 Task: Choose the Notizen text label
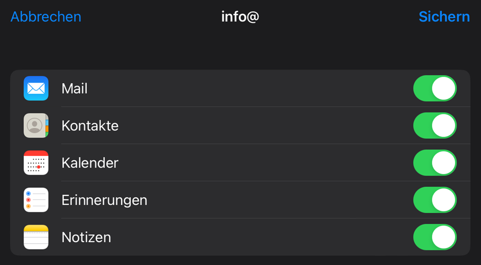(86, 237)
